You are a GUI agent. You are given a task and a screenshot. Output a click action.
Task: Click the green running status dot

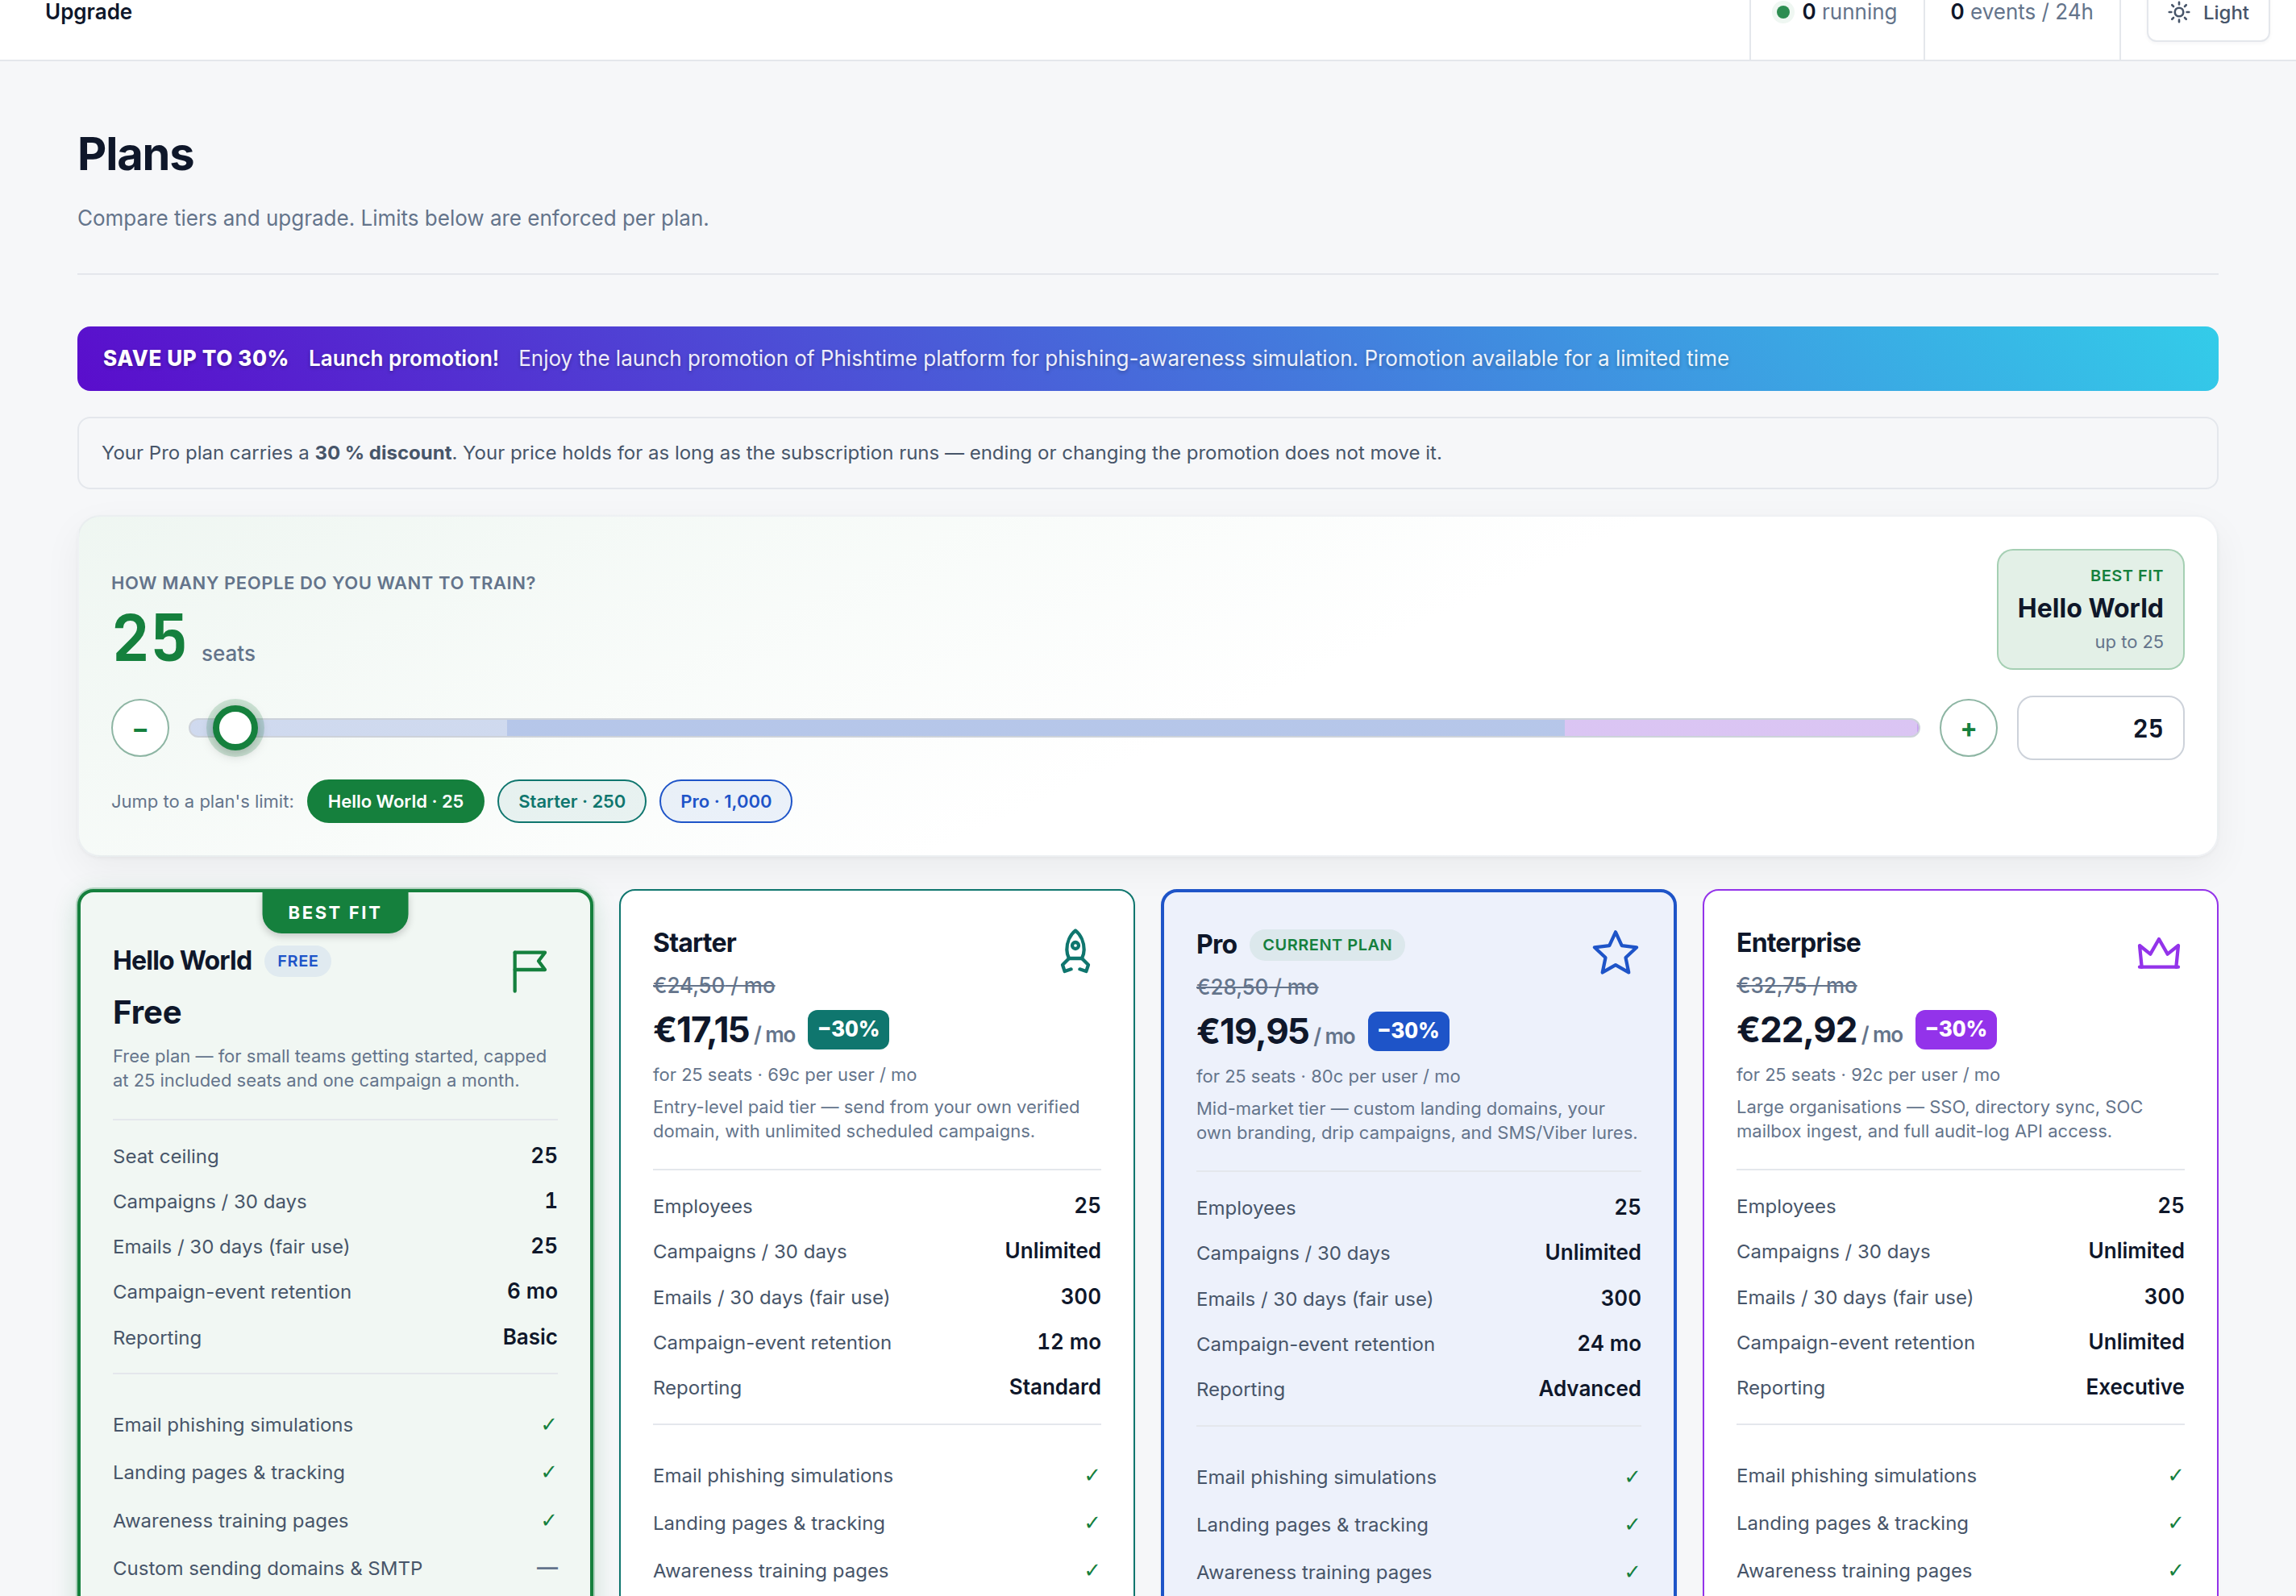[x=1782, y=13]
